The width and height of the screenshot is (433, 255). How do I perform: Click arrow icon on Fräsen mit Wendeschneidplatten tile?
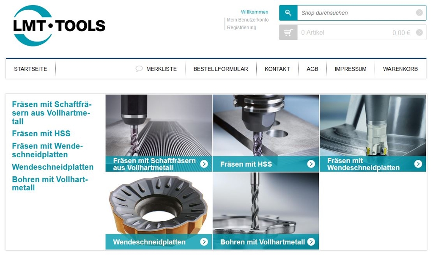[418, 164]
